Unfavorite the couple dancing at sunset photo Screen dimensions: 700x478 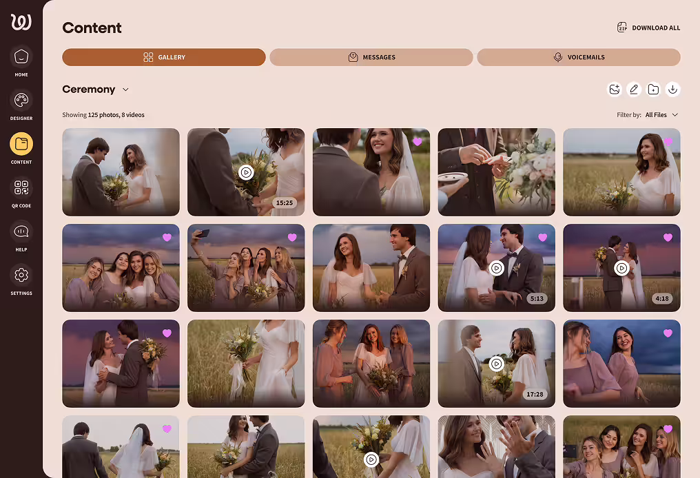167,333
